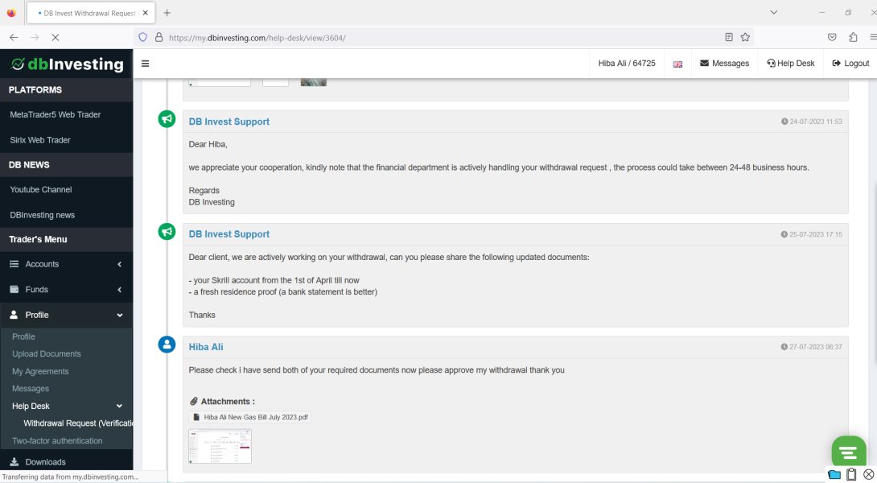Click the Hiba Ali user avatar icon

click(x=167, y=345)
